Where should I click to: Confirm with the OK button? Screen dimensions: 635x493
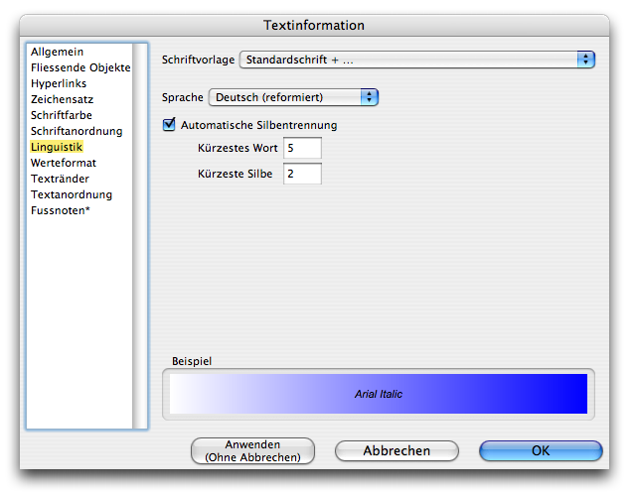[541, 450]
